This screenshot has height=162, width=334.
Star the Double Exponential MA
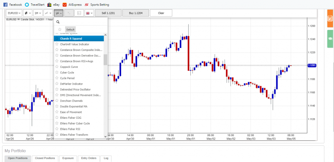[x=57, y=106]
